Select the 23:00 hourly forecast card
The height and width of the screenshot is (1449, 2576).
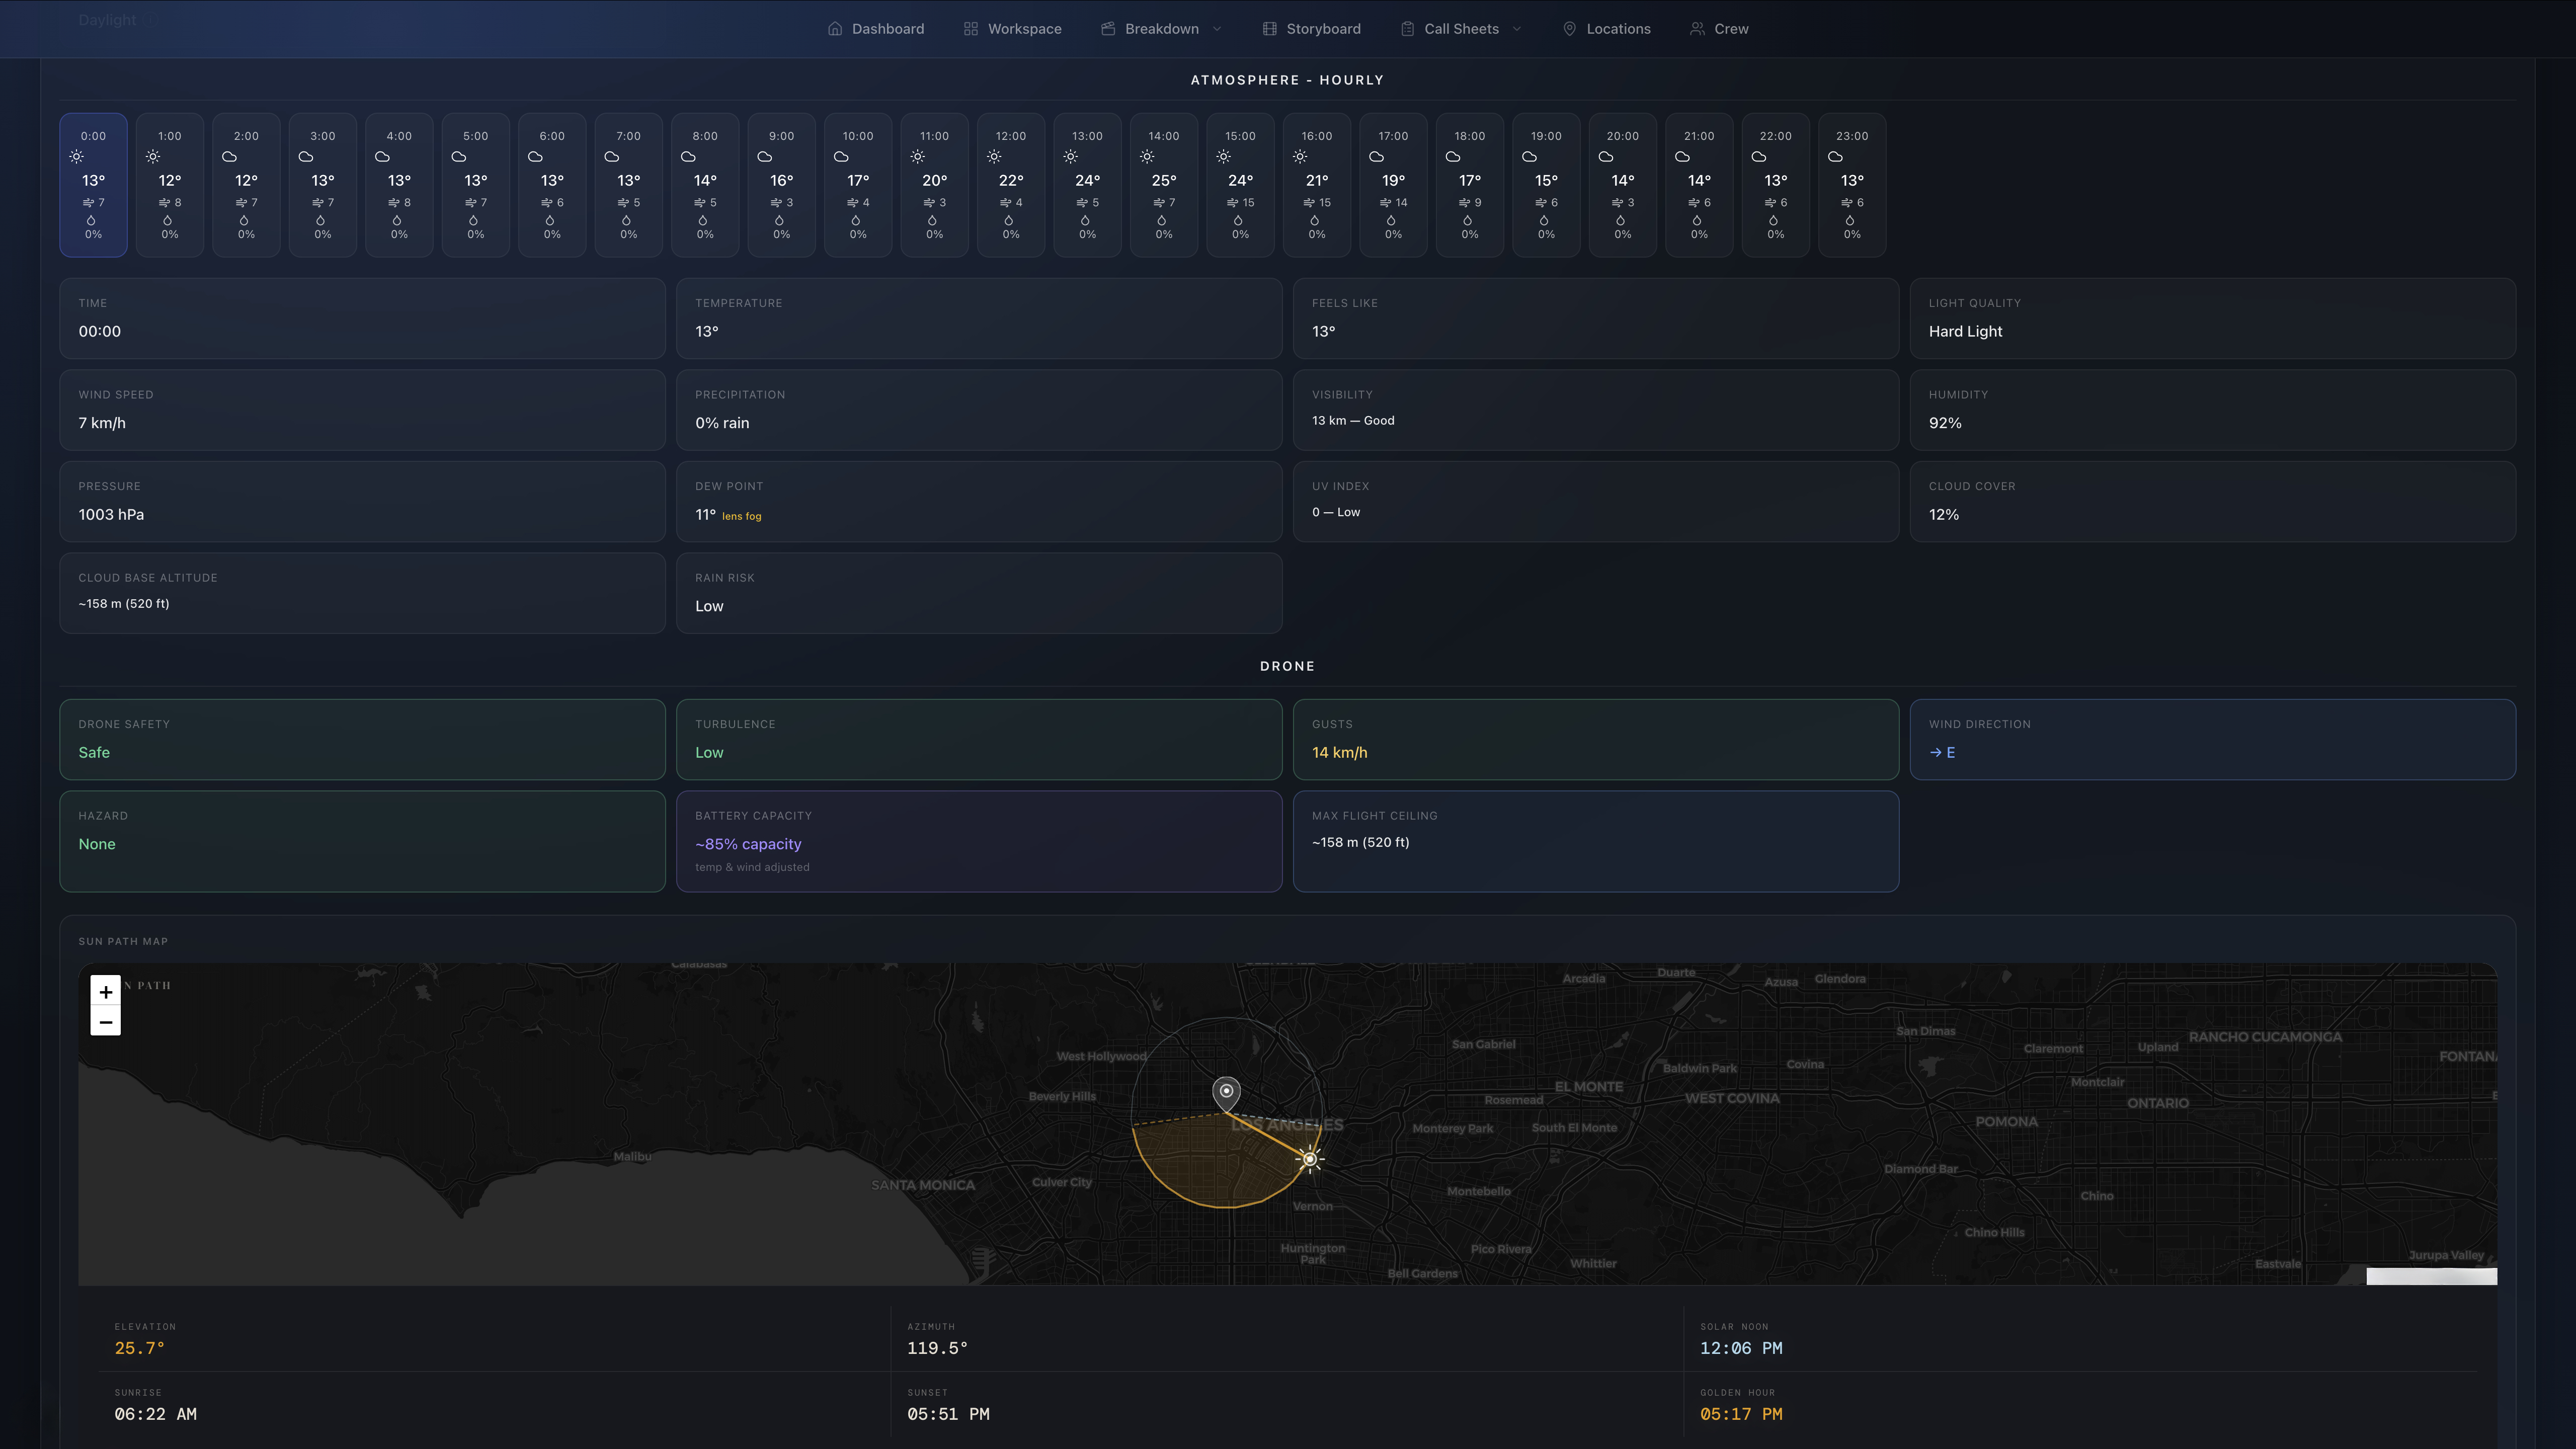coord(1852,185)
